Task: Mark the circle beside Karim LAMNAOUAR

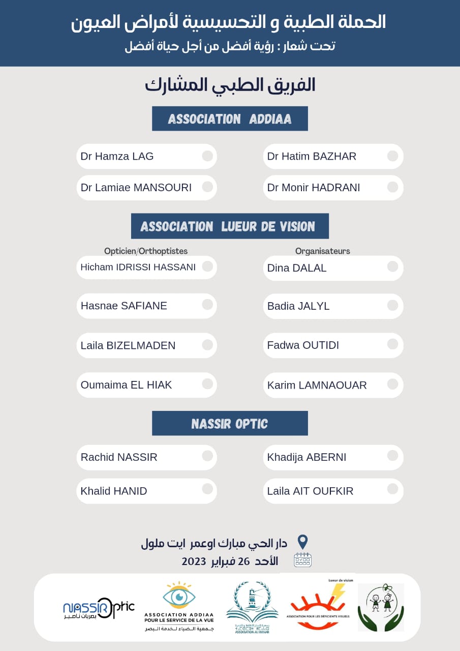Action: click(x=392, y=384)
